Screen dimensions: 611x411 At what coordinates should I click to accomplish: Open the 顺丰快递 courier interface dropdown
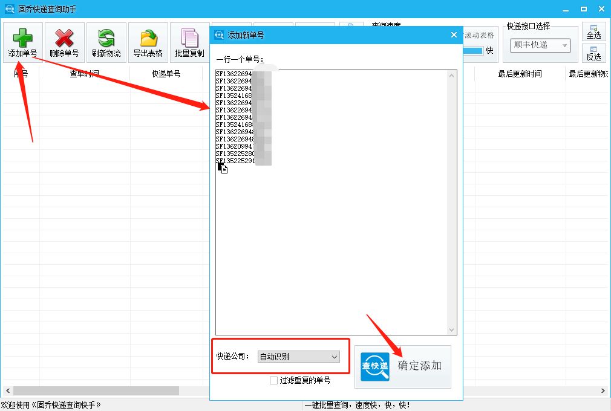point(540,45)
